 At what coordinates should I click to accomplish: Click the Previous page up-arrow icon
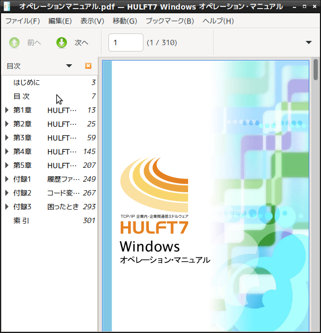(14, 42)
